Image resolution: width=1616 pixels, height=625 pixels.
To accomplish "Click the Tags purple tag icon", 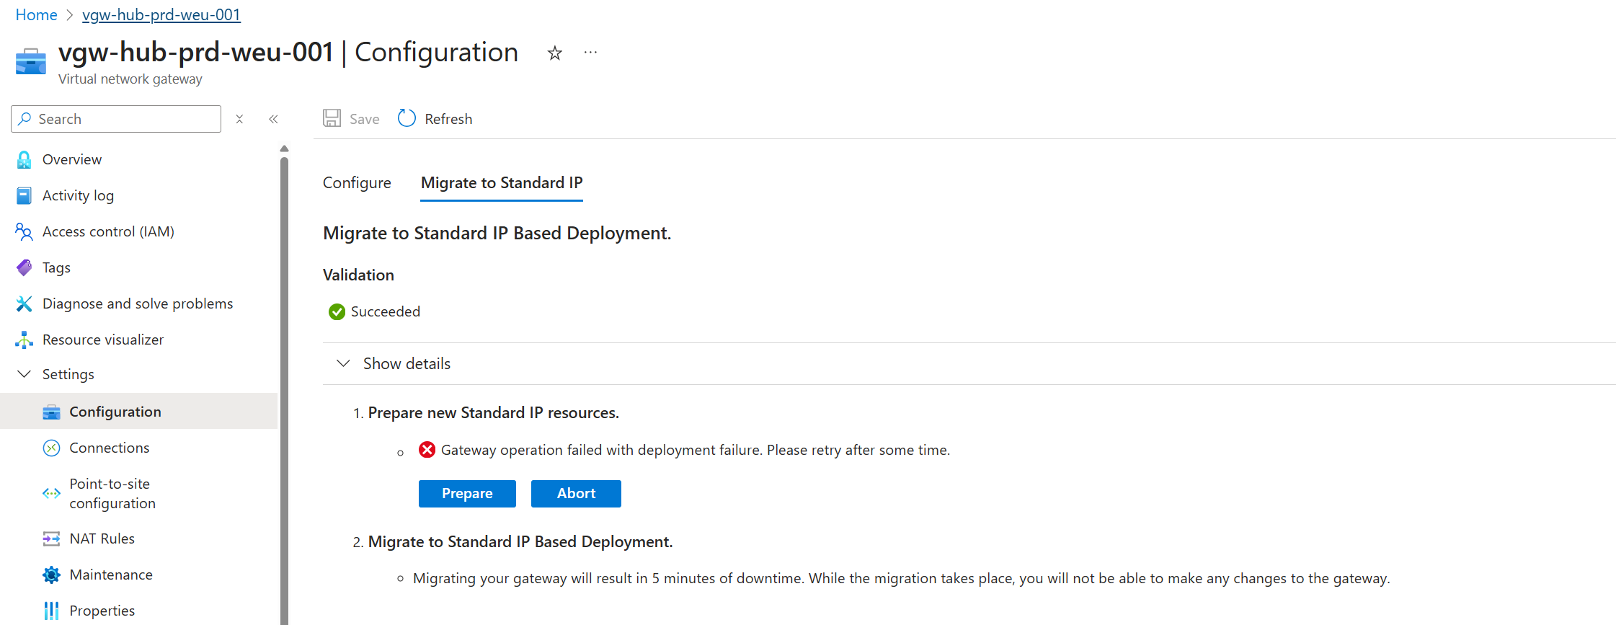I will coord(24,267).
